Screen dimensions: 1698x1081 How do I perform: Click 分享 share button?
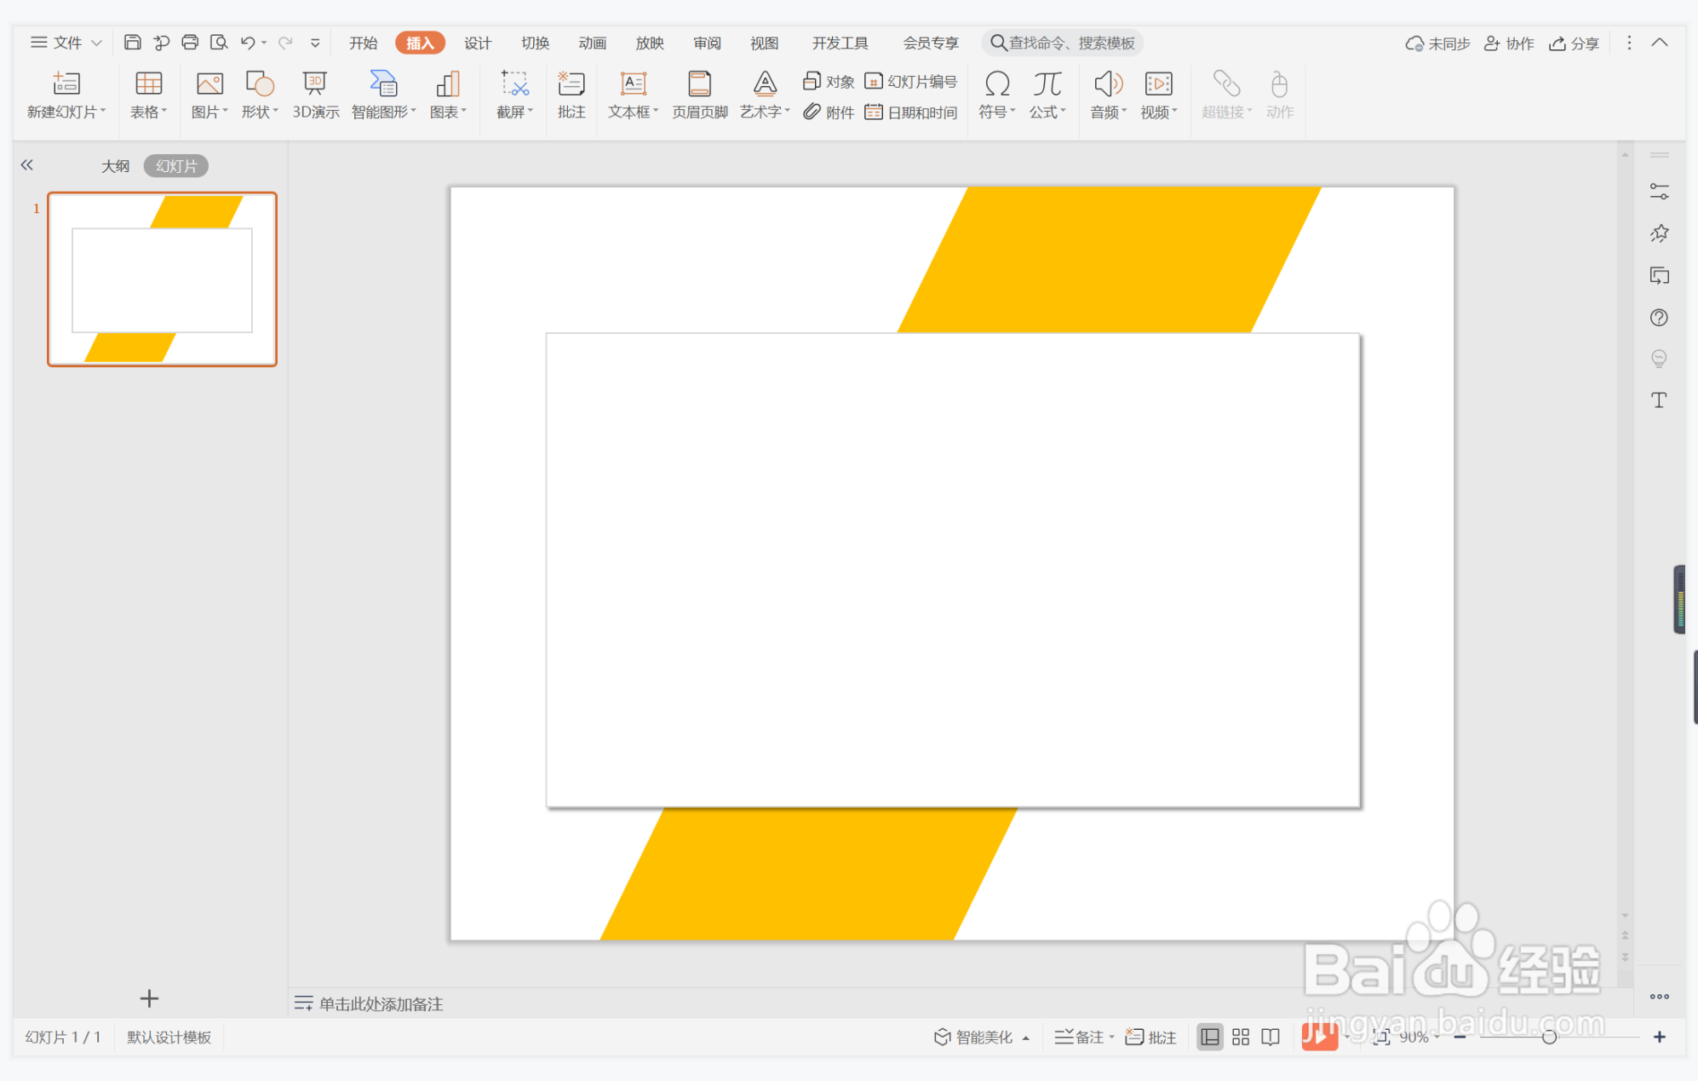[1574, 43]
